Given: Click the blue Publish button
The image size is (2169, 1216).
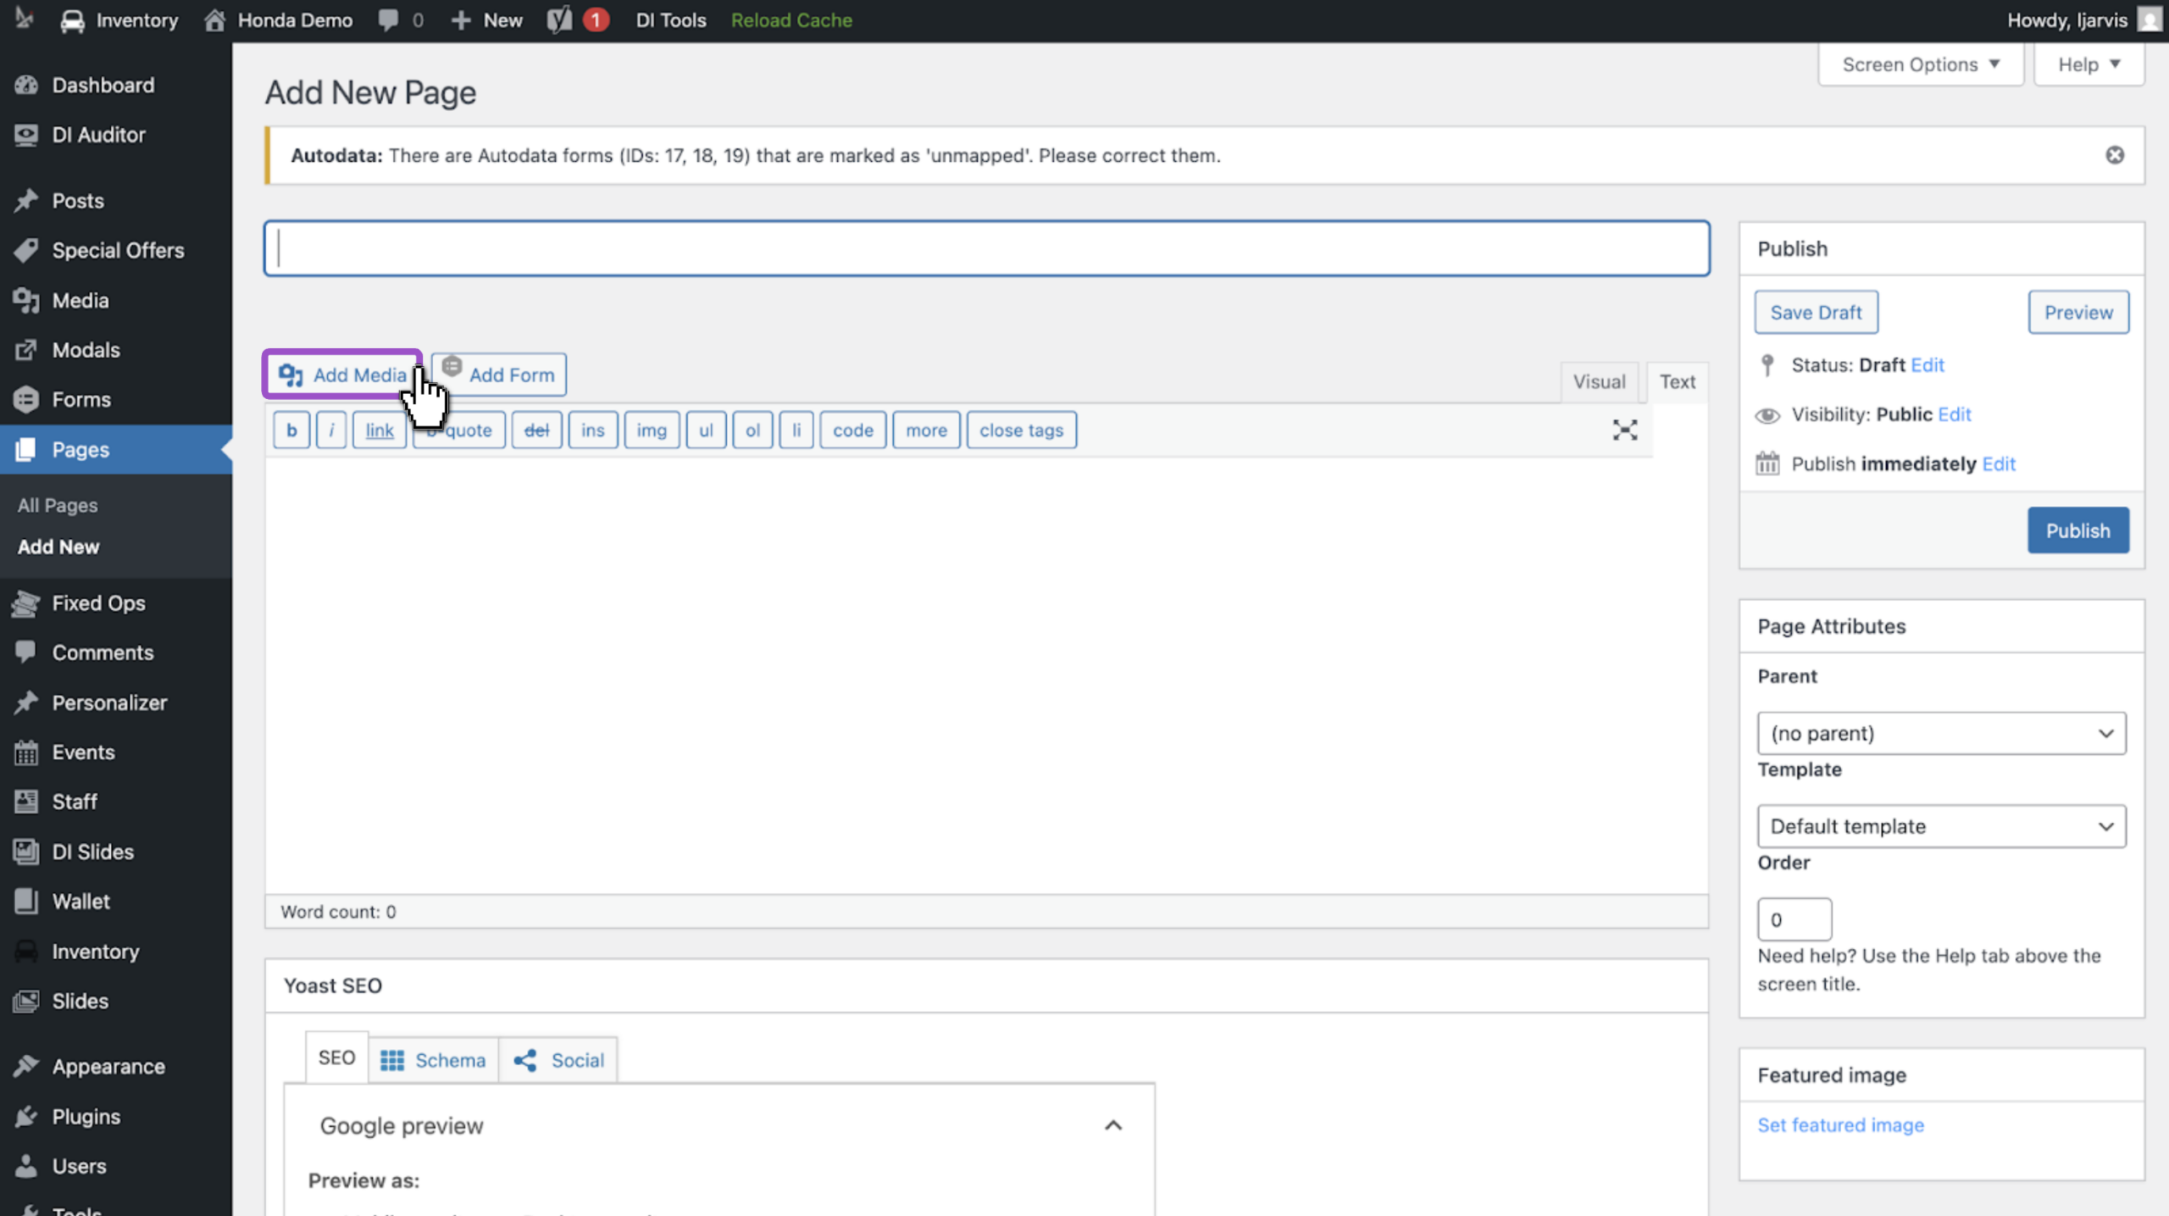Looking at the screenshot, I should point(2077,530).
